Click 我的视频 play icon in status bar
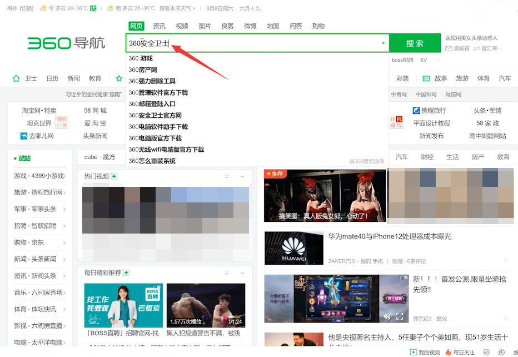The height and width of the screenshot is (357, 518). [414, 352]
